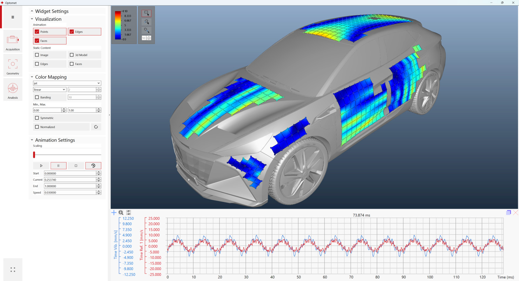
Task: Enable the Symmetric checkbox
Action: 37,118
